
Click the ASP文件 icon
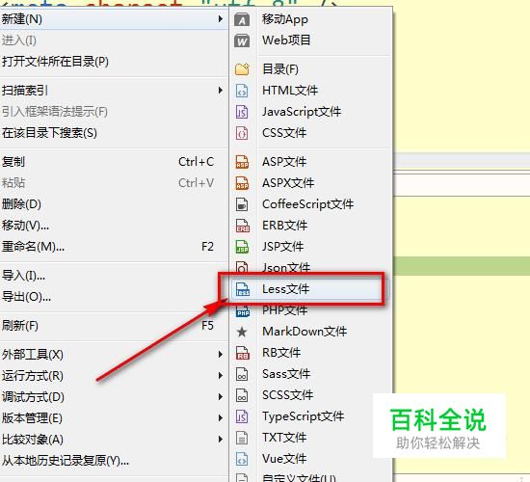tap(242, 162)
